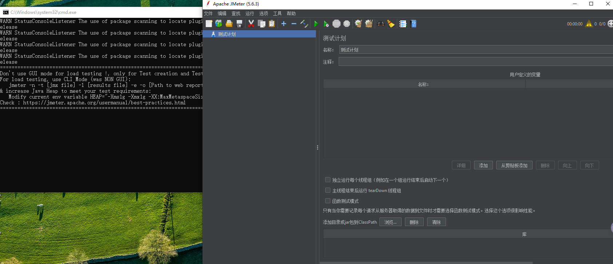Image resolution: width=613 pixels, height=264 pixels.
Task: Click the 0/0 thread count indicator
Action: (x=602, y=24)
